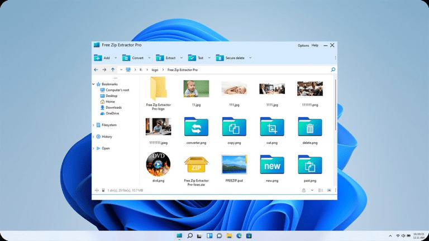
Task: Select the logo breadcrumb segment
Action: [x=155, y=70]
